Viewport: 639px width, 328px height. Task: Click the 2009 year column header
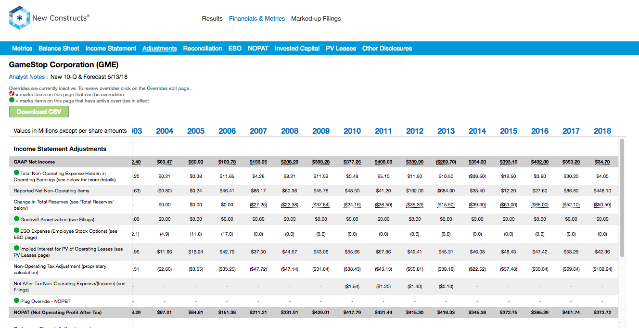(x=321, y=131)
